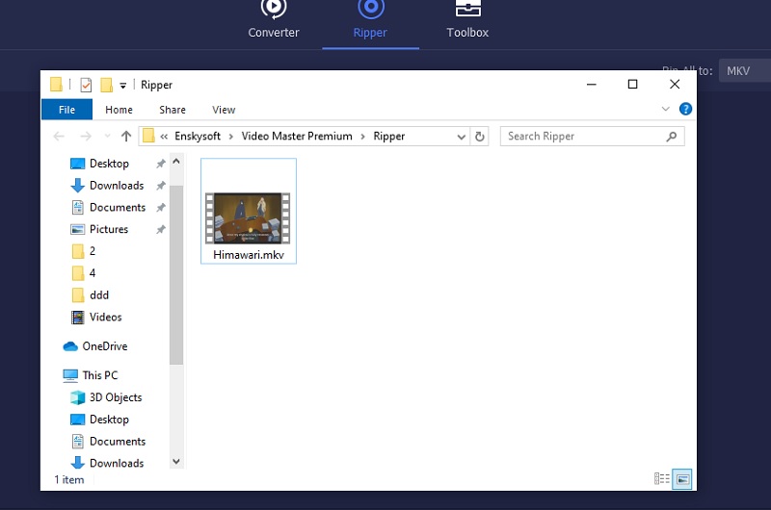Screen dimensions: 771x510
Task: Open the File menu in Explorer
Action: point(66,110)
